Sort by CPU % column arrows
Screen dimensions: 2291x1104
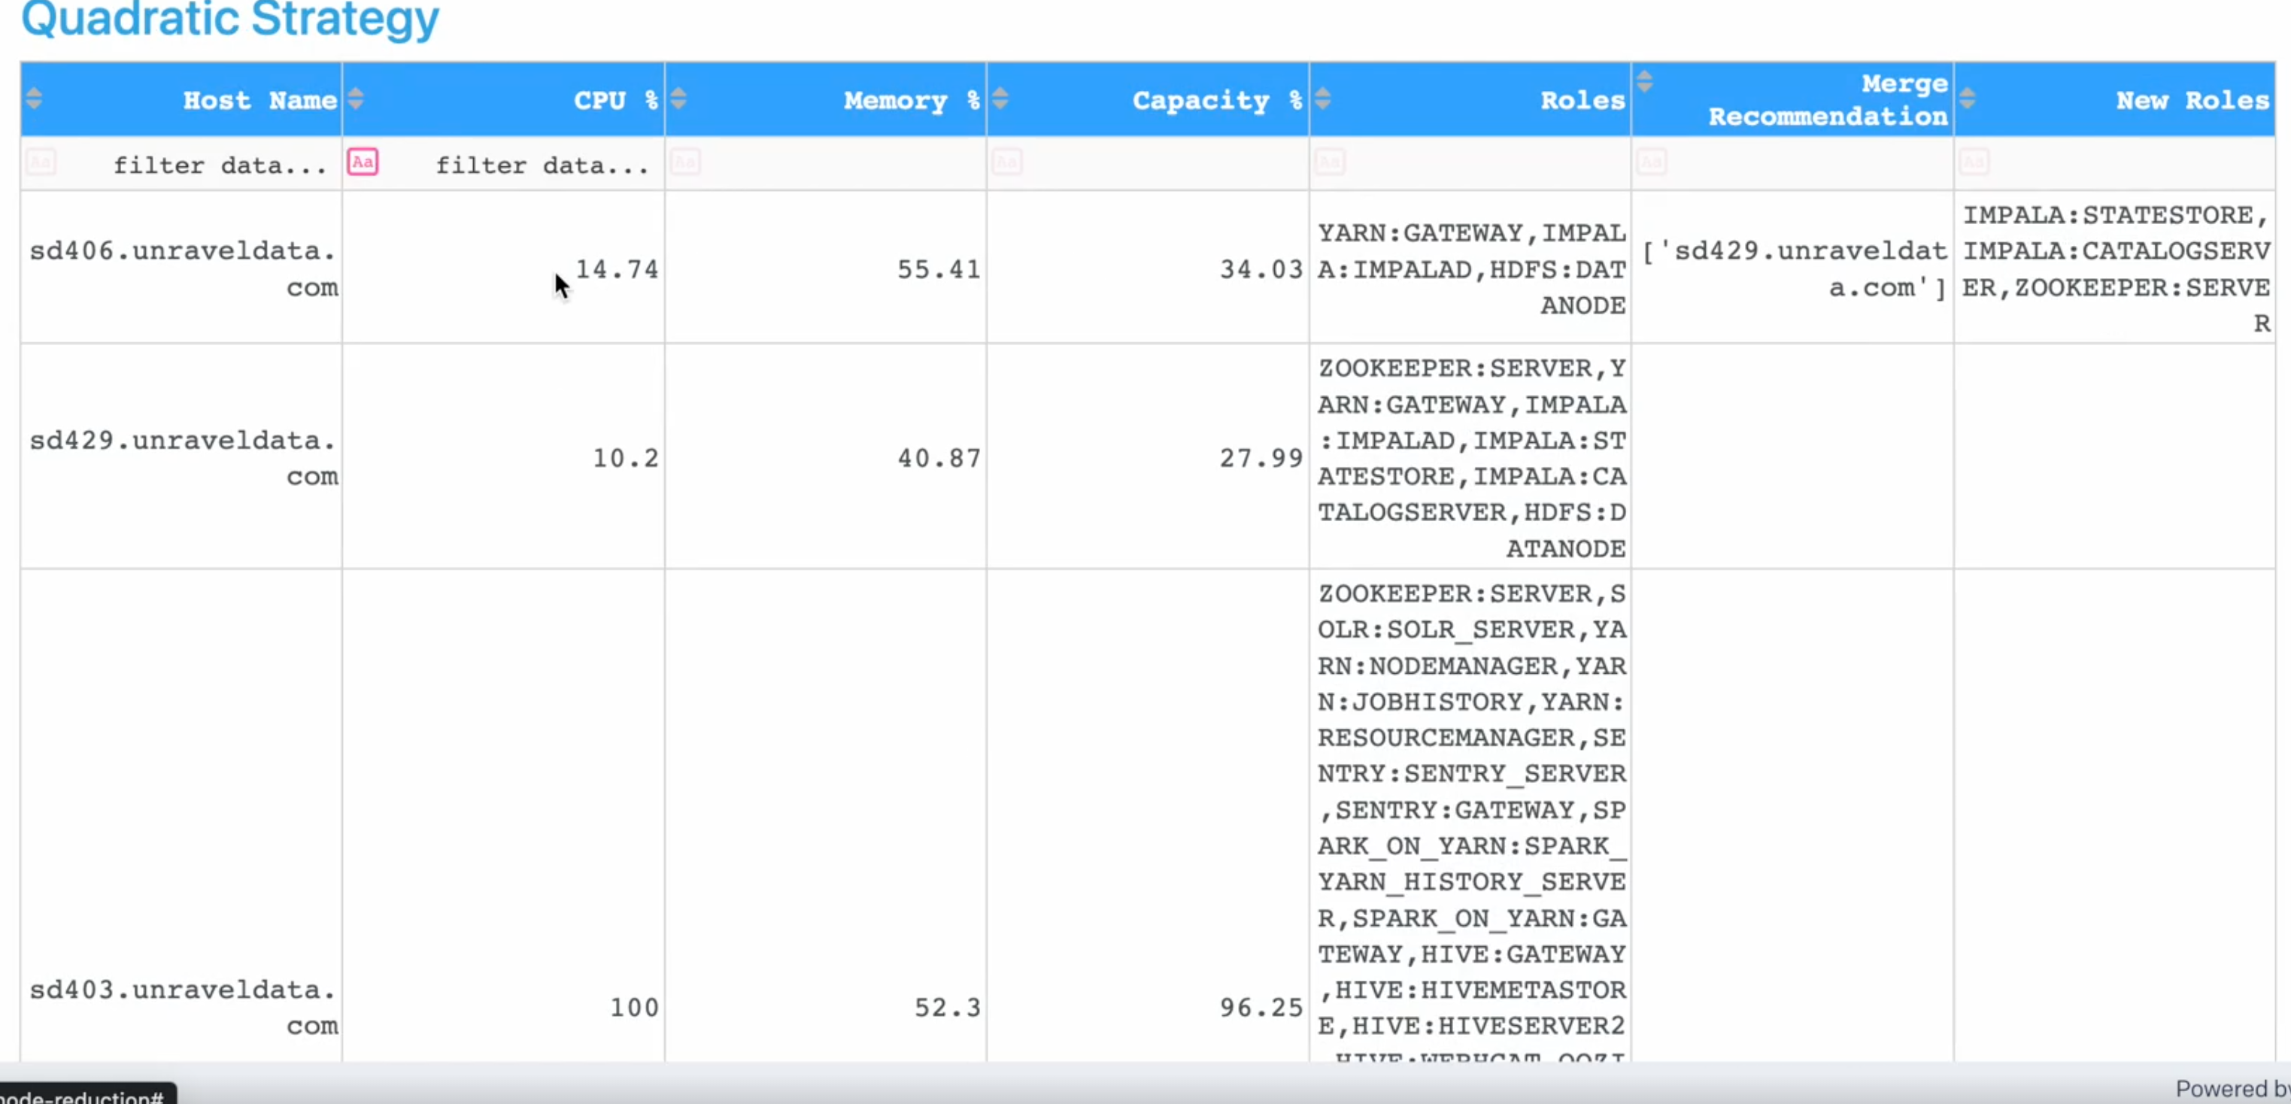pos(356,99)
